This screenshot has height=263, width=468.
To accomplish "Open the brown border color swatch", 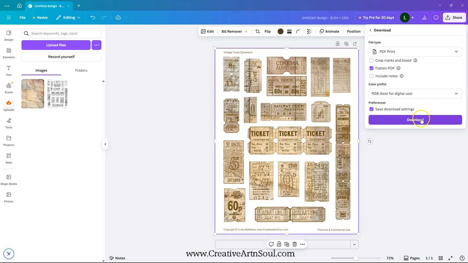I will click(x=280, y=32).
